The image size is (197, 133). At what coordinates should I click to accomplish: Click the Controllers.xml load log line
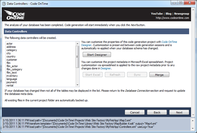coord(78,127)
